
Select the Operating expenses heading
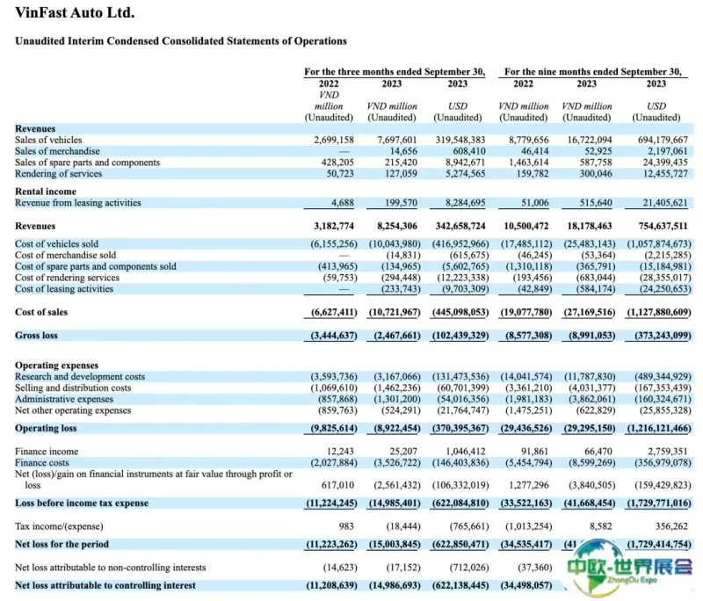click(56, 366)
